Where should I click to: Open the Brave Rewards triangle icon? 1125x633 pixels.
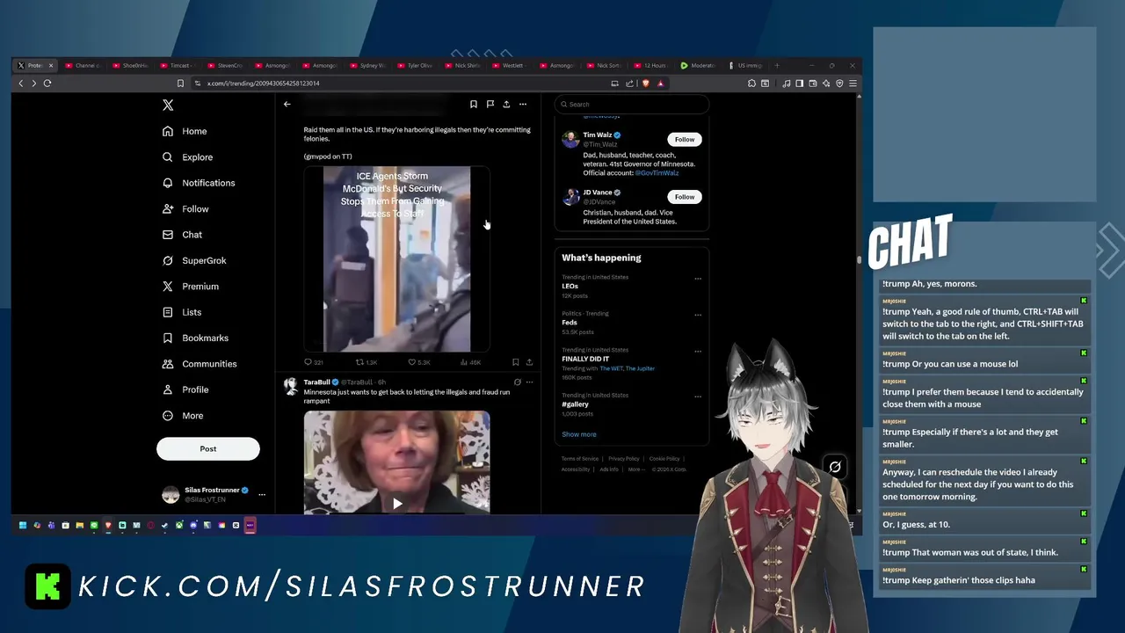tap(661, 84)
